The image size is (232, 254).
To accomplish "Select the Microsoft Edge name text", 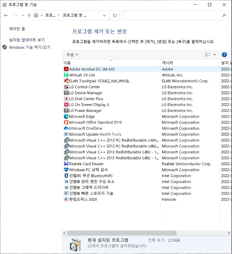I will pos(82,116).
